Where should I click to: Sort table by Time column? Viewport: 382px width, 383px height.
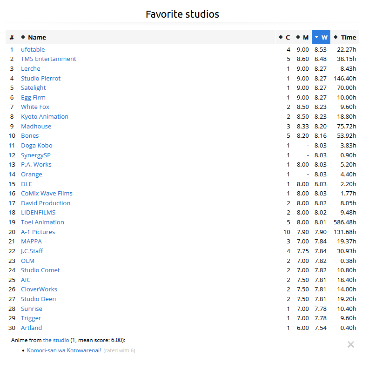pyautogui.click(x=345, y=37)
